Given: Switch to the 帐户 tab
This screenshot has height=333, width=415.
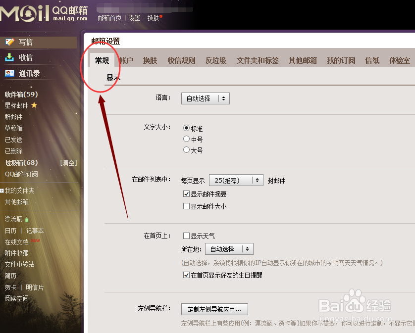Looking at the screenshot, I should 126,60.
